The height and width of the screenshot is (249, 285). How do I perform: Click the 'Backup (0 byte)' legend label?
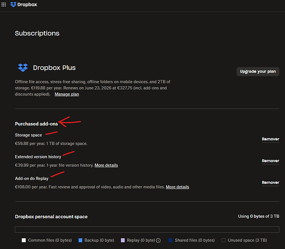tap(99, 241)
